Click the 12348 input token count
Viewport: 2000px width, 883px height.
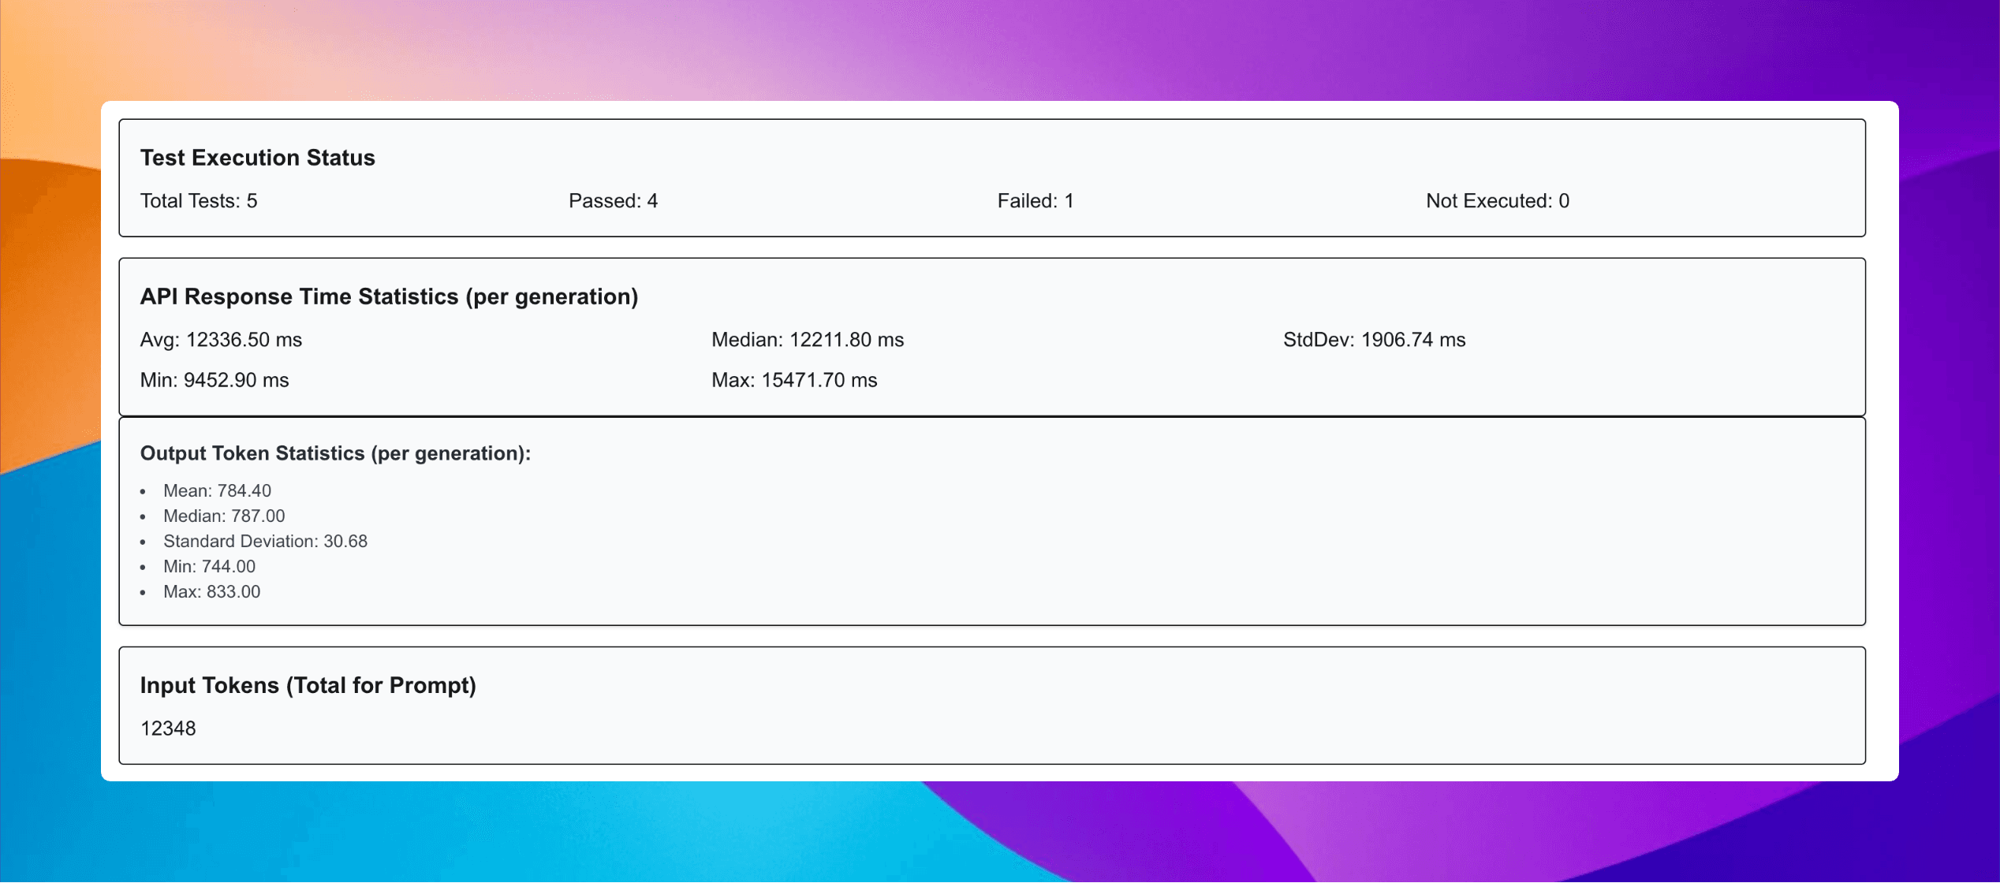[168, 728]
